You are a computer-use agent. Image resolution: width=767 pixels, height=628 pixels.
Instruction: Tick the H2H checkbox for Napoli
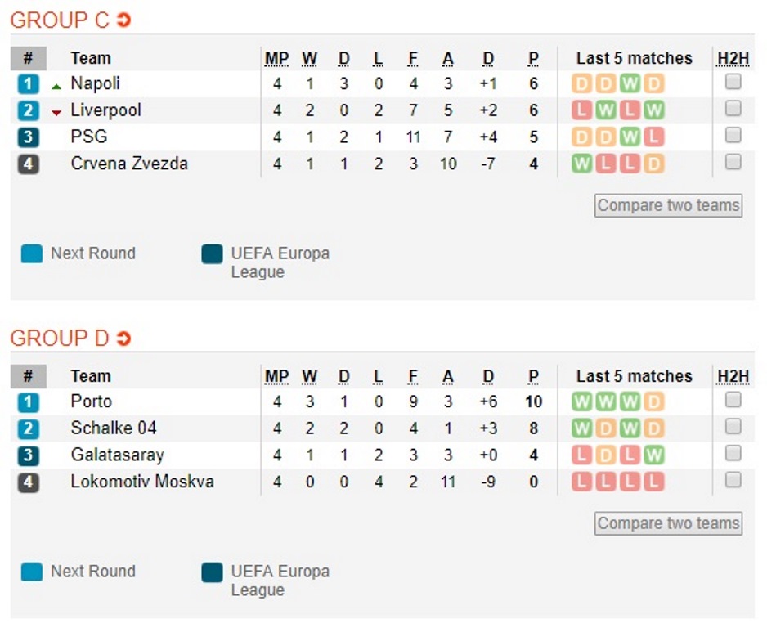[733, 82]
